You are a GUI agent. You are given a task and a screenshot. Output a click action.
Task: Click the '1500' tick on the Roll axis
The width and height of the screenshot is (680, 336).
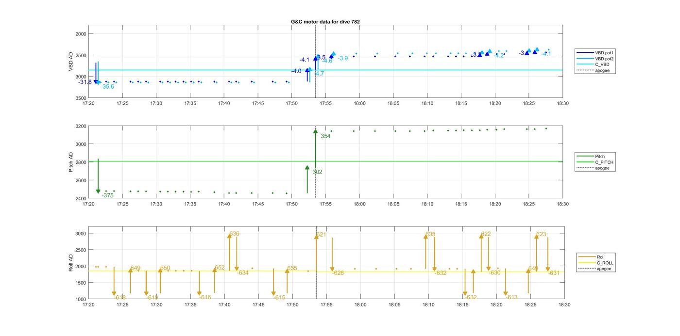[x=81, y=283]
